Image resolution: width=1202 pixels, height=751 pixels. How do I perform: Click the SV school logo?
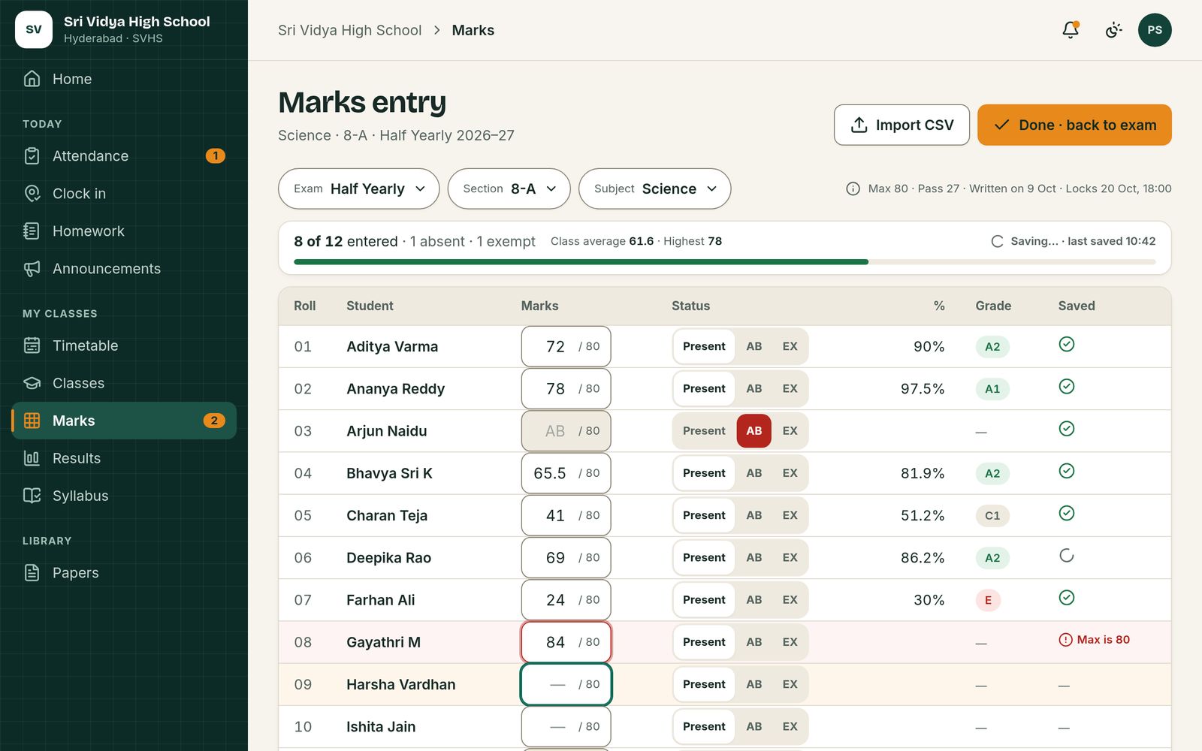click(34, 29)
